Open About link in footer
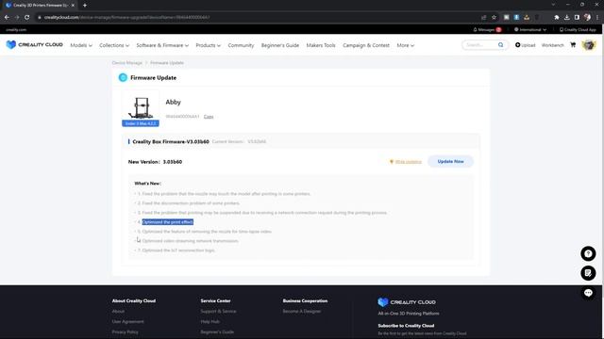Viewport: 604px width, 339px height. click(x=118, y=312)
